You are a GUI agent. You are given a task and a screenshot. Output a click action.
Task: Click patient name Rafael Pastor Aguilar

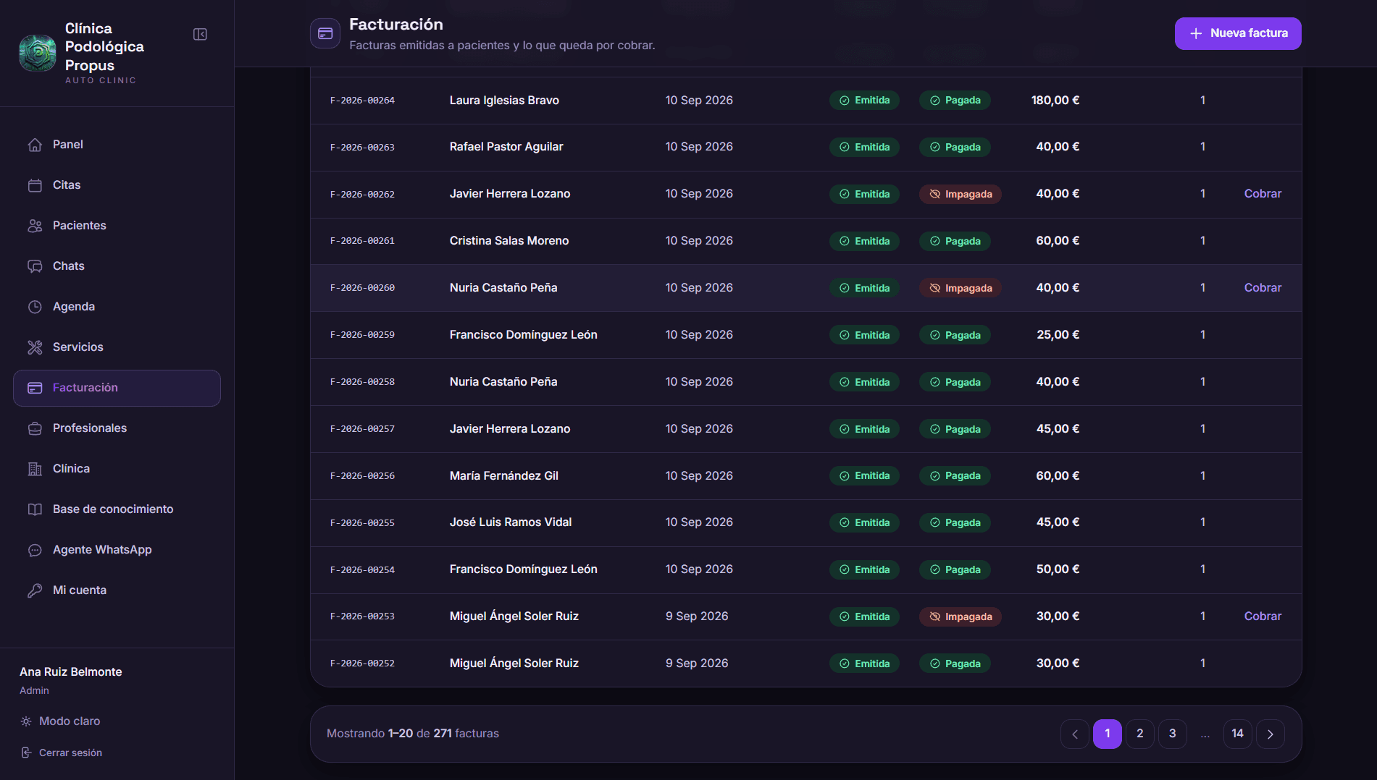pos(506,147)
